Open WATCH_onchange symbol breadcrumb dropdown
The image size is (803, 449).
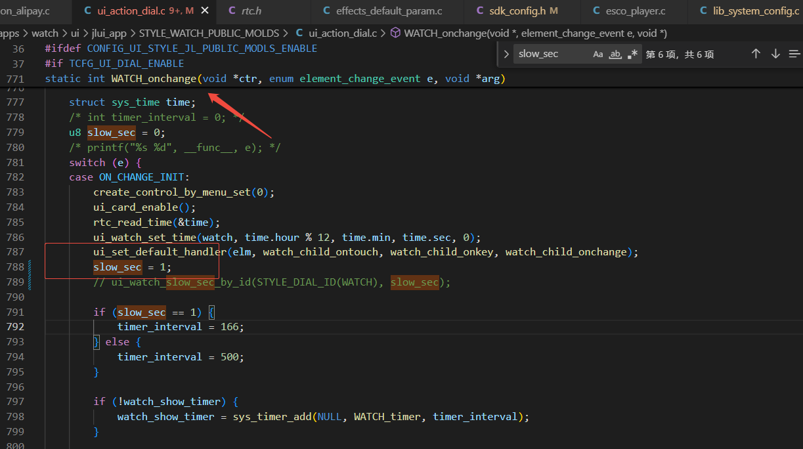[x=535, y=33]
